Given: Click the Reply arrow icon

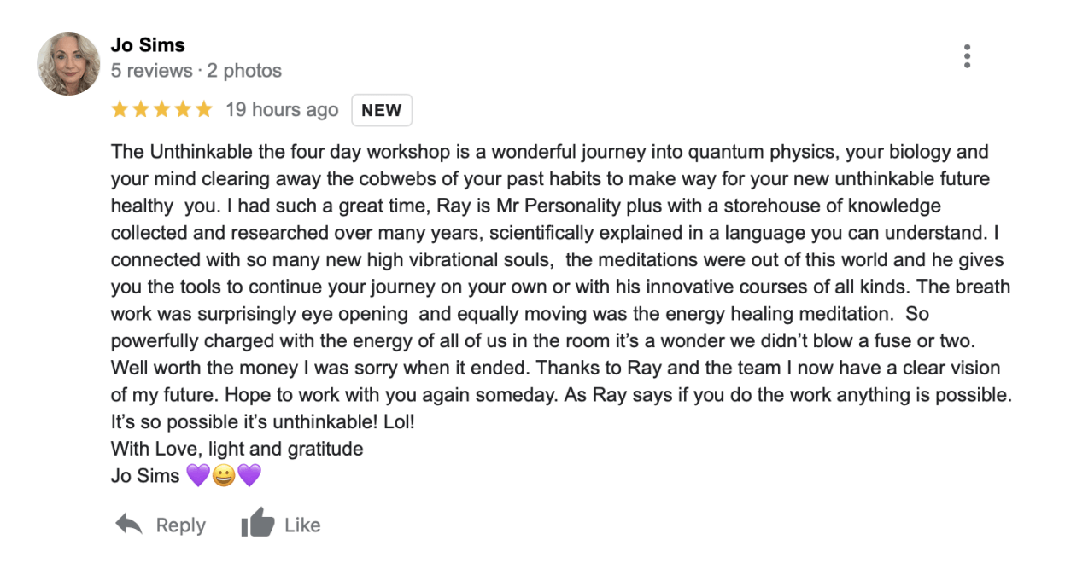Looking at the screenshot, I should point(129,525).
